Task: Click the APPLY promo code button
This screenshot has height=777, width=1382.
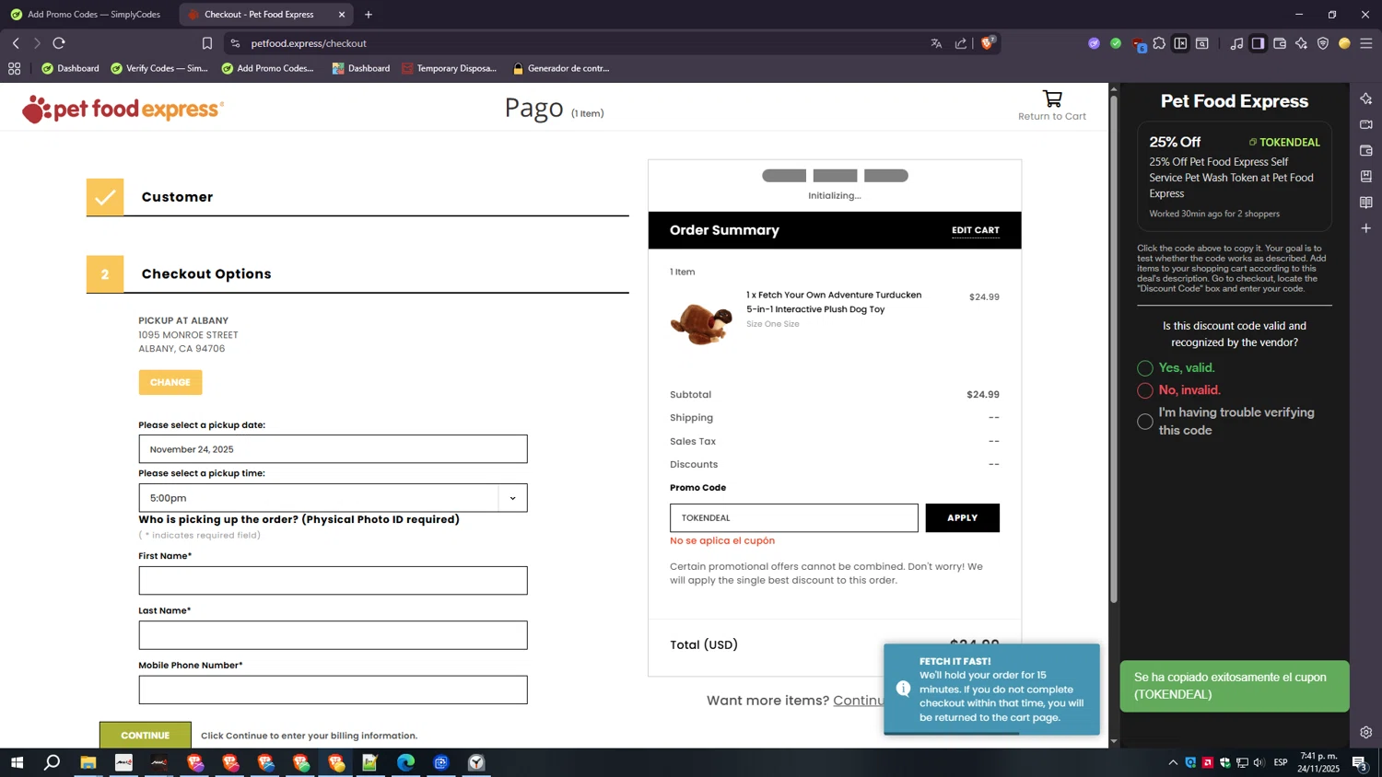Action: (x=962, y=517)
